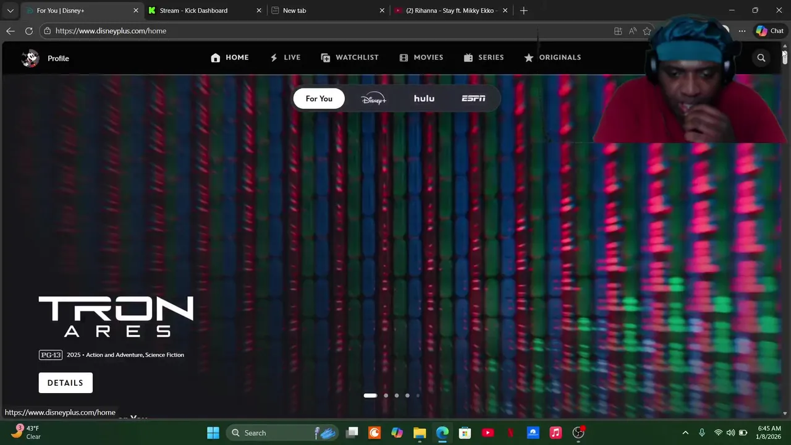Jump to the fourth carousel slide dot

407,396
